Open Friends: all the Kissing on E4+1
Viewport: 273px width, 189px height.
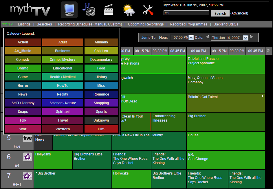pyautogui.click(x=247, y=179)
